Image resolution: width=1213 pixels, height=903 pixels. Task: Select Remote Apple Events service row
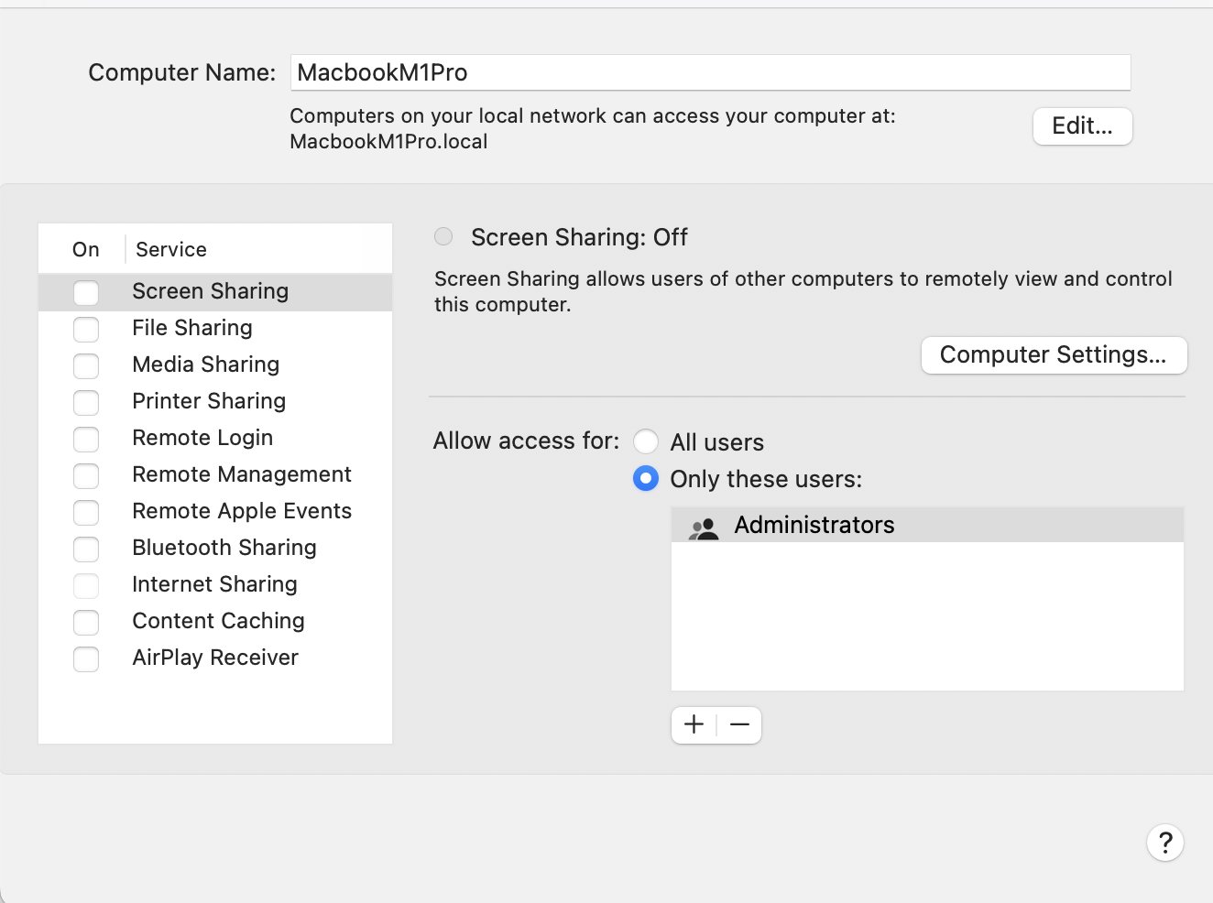click(215, 511)
